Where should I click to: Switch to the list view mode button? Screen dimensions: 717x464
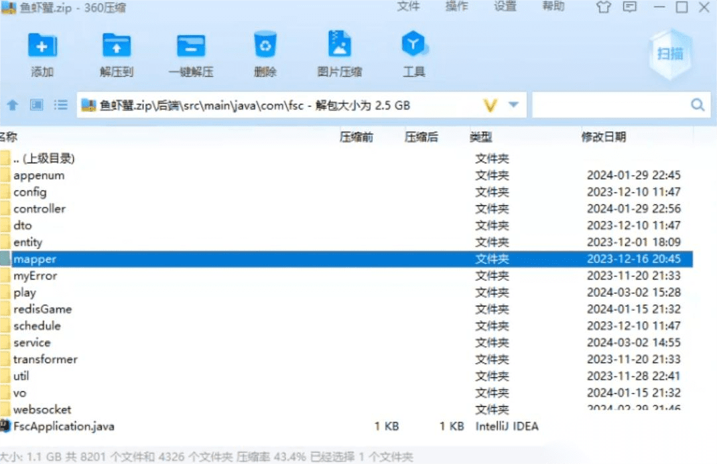click(x=60, y=105)
